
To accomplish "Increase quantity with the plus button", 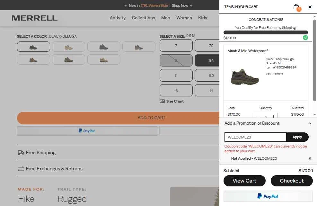I will 274,117.
